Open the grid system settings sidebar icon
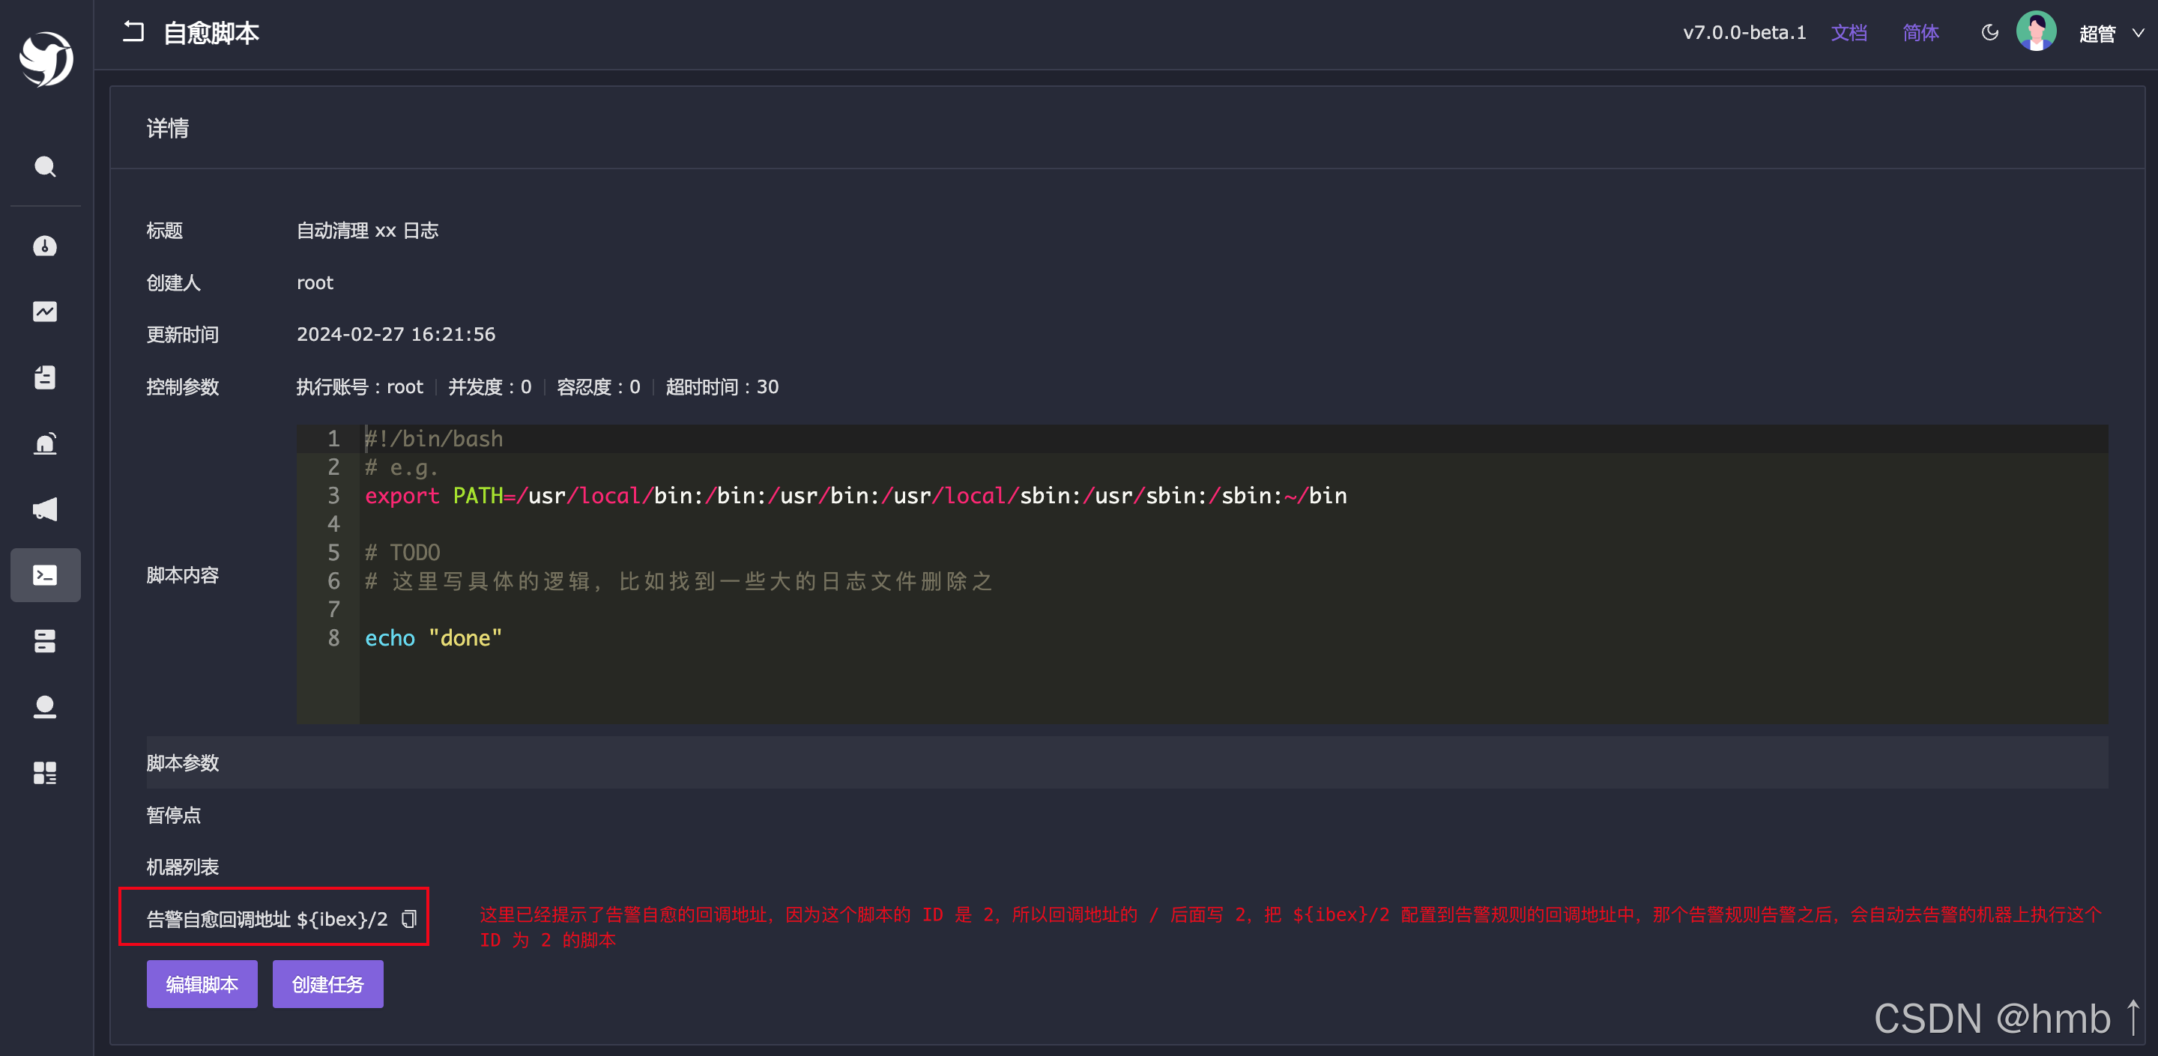2158x1056 pixels. [45, 773]
